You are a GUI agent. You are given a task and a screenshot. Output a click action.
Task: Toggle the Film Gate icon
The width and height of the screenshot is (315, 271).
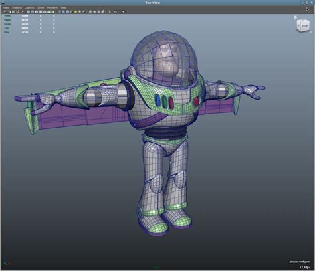pos(33,12)
